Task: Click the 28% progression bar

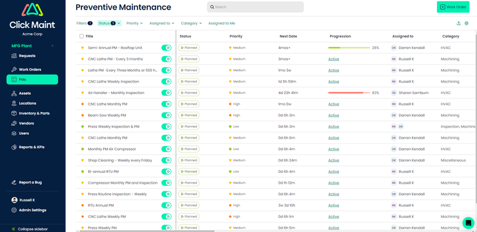Action: coord(349,48)
